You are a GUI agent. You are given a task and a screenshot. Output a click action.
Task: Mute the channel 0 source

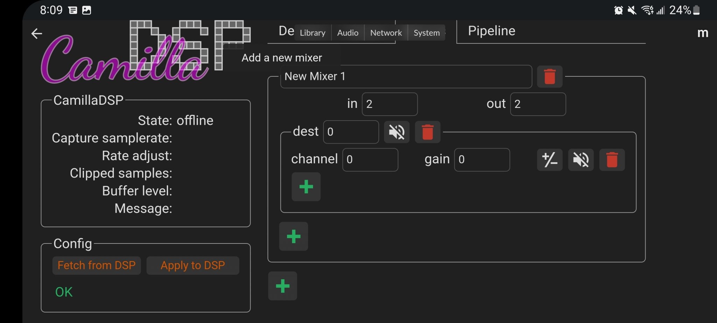pos(581,160)
